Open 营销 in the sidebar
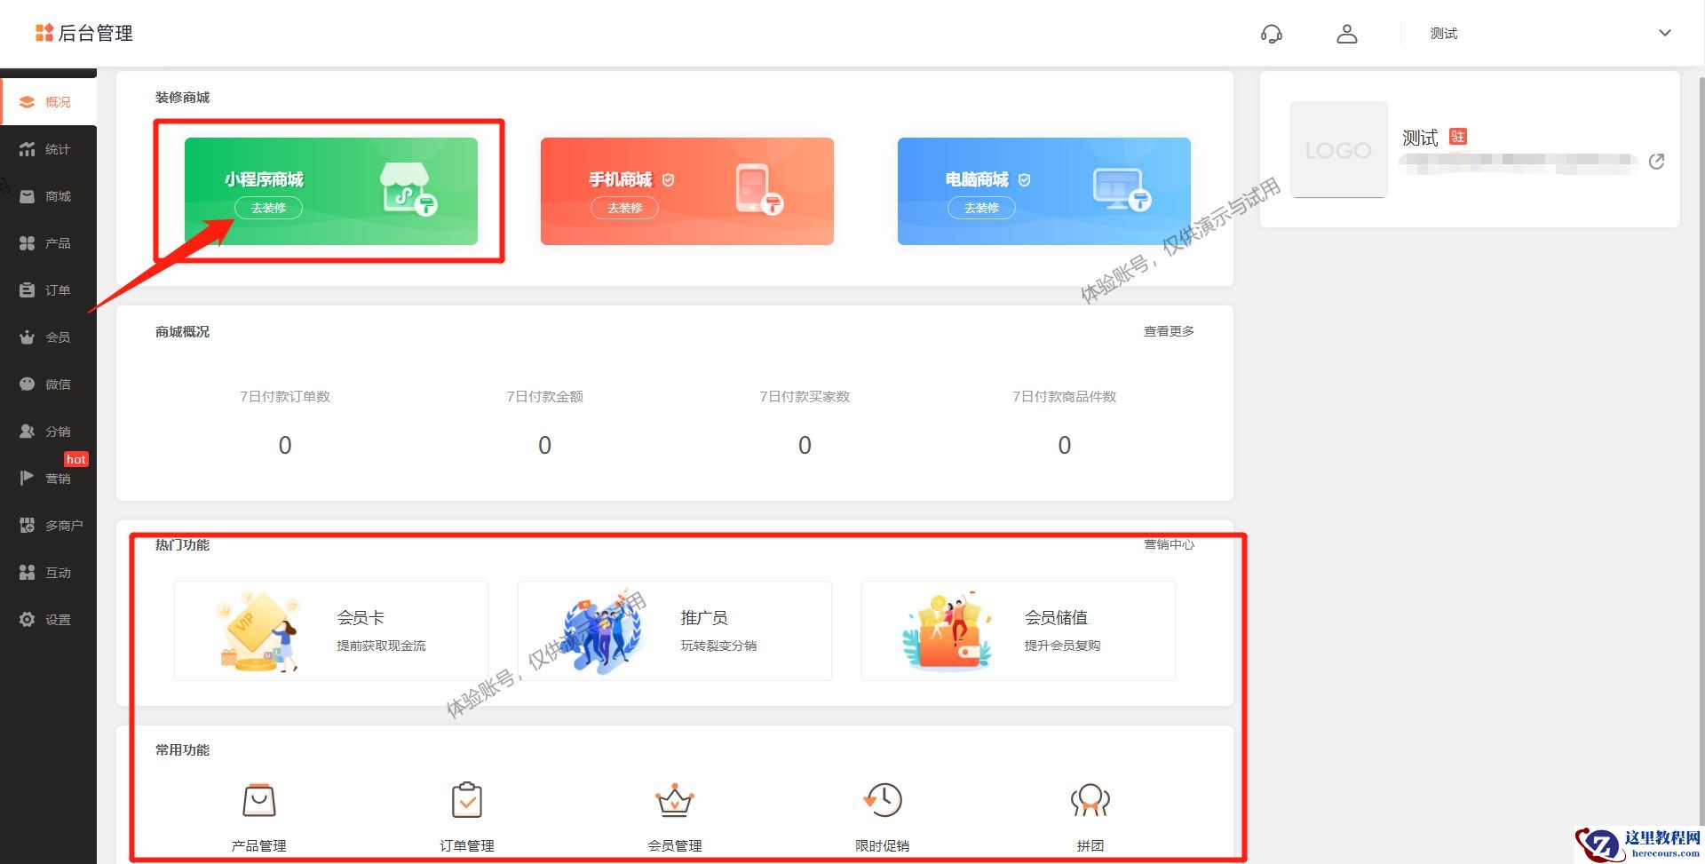The image size is (1705, 864). coord(48,479)
